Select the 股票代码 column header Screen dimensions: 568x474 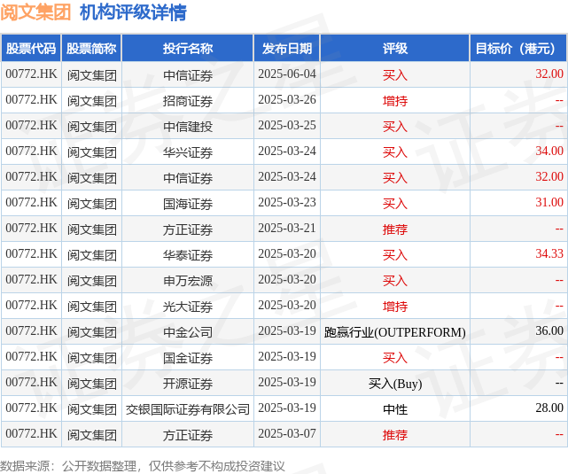(31, 48)
